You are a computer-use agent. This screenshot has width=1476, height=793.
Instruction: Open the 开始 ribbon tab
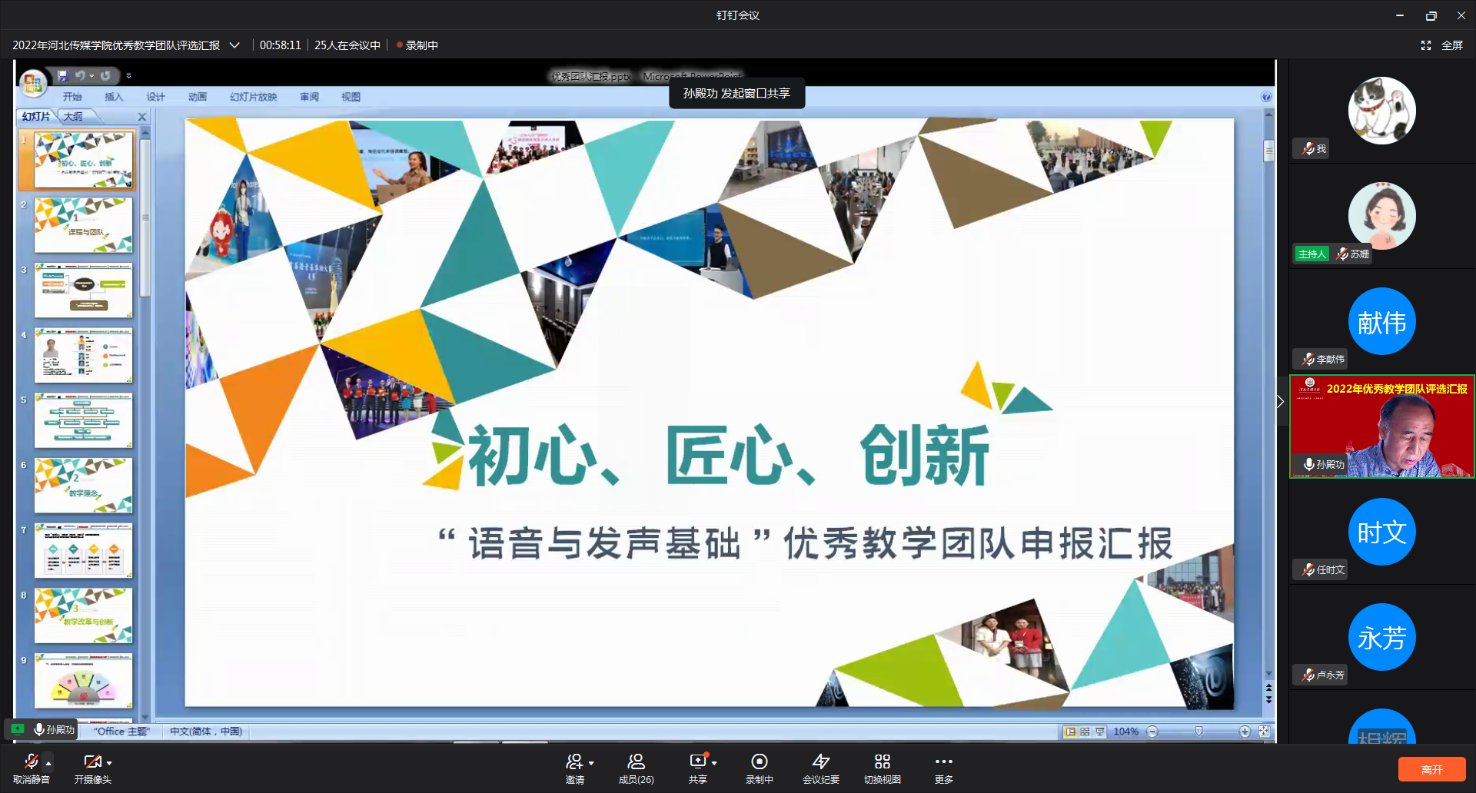tap(72, 97)
